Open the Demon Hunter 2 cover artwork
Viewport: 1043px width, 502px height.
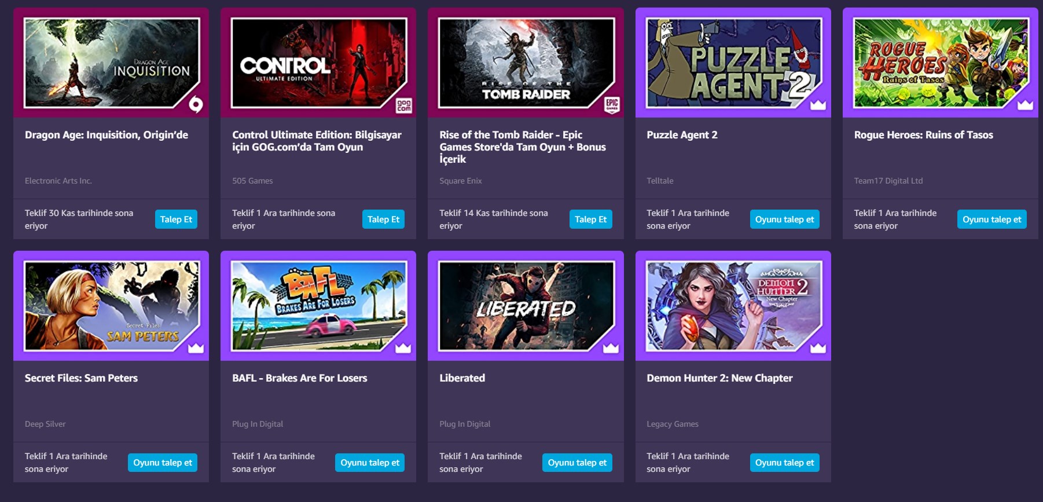tap(733, 306)
